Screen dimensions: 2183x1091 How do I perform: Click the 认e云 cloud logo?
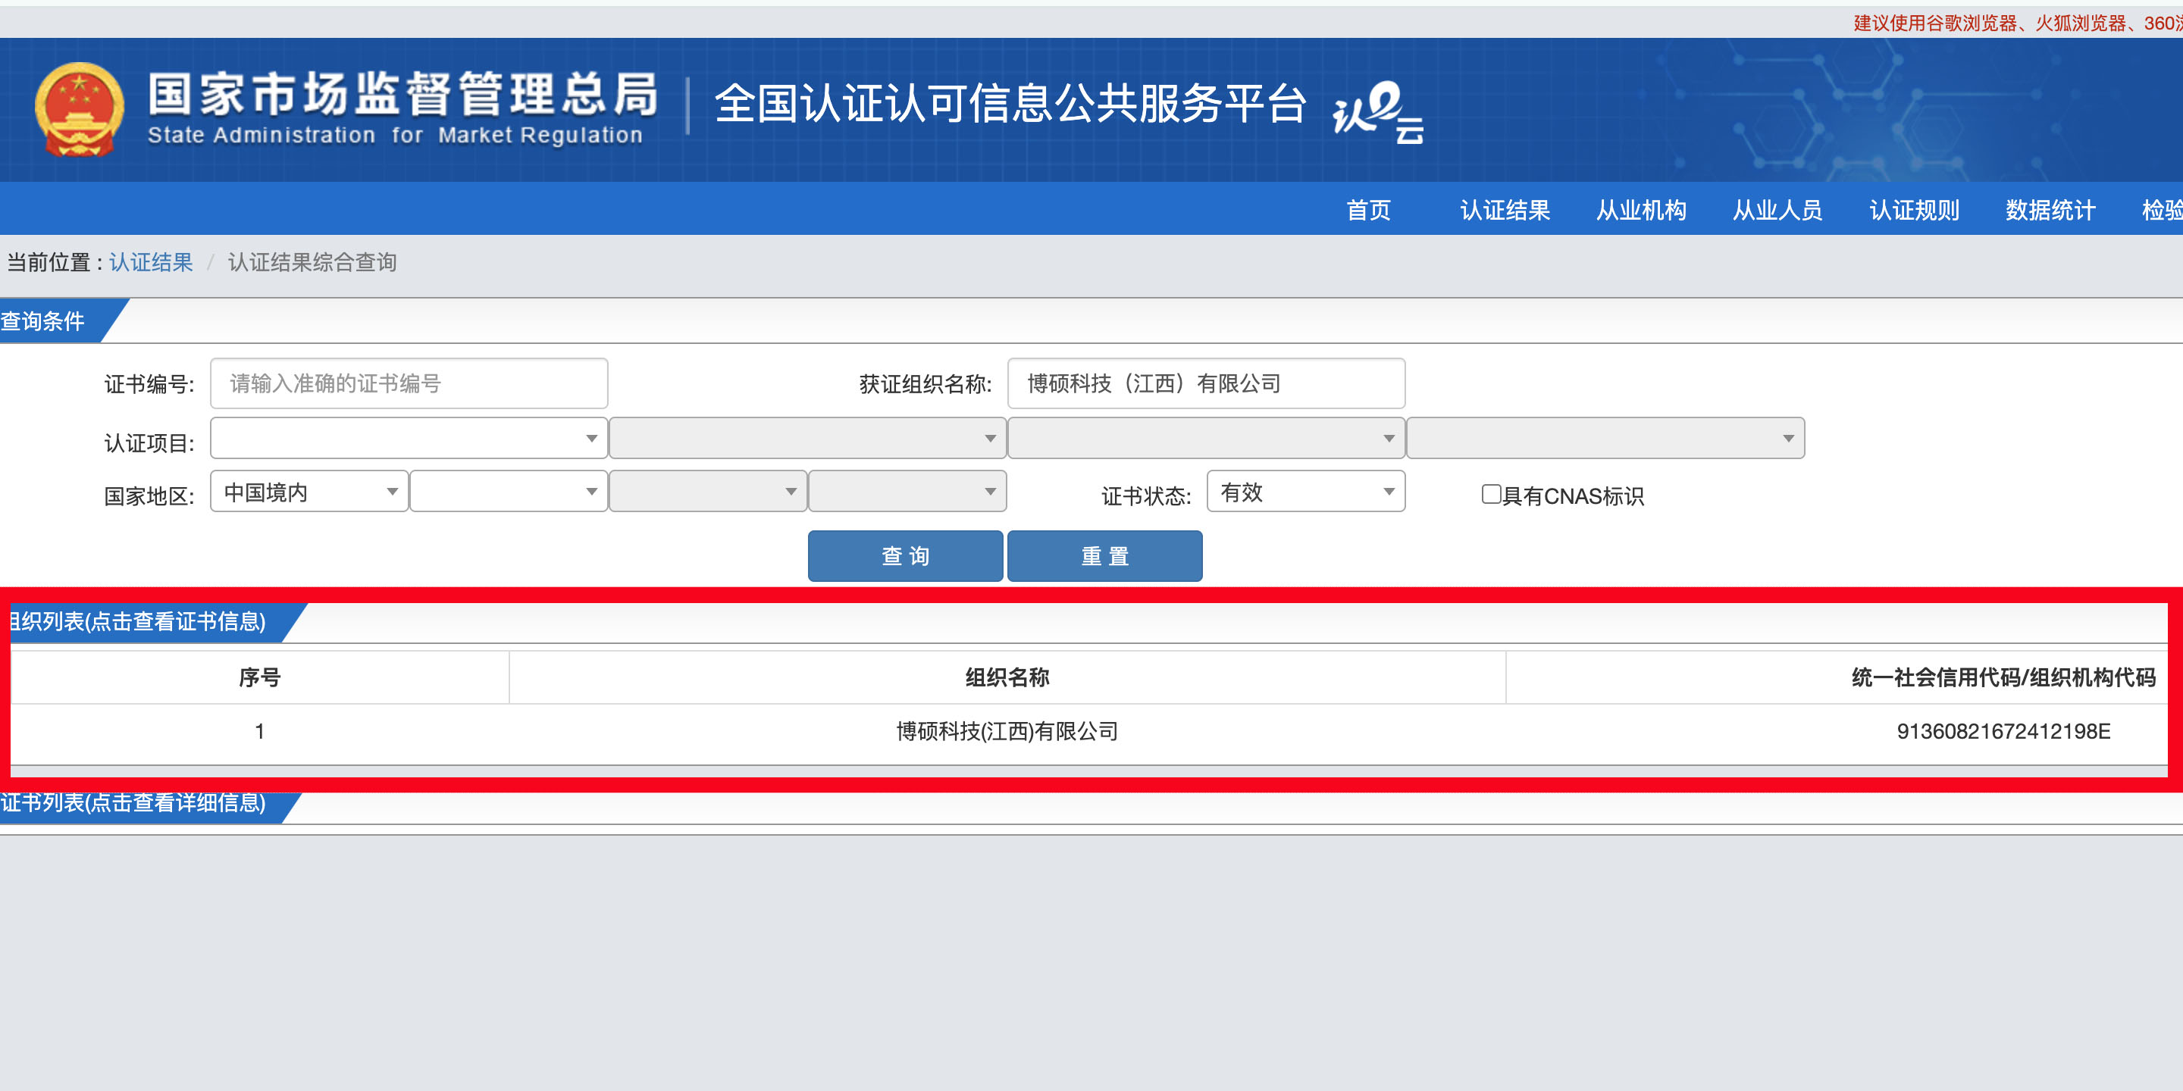pyautogui.click(x=1378, y=112)
